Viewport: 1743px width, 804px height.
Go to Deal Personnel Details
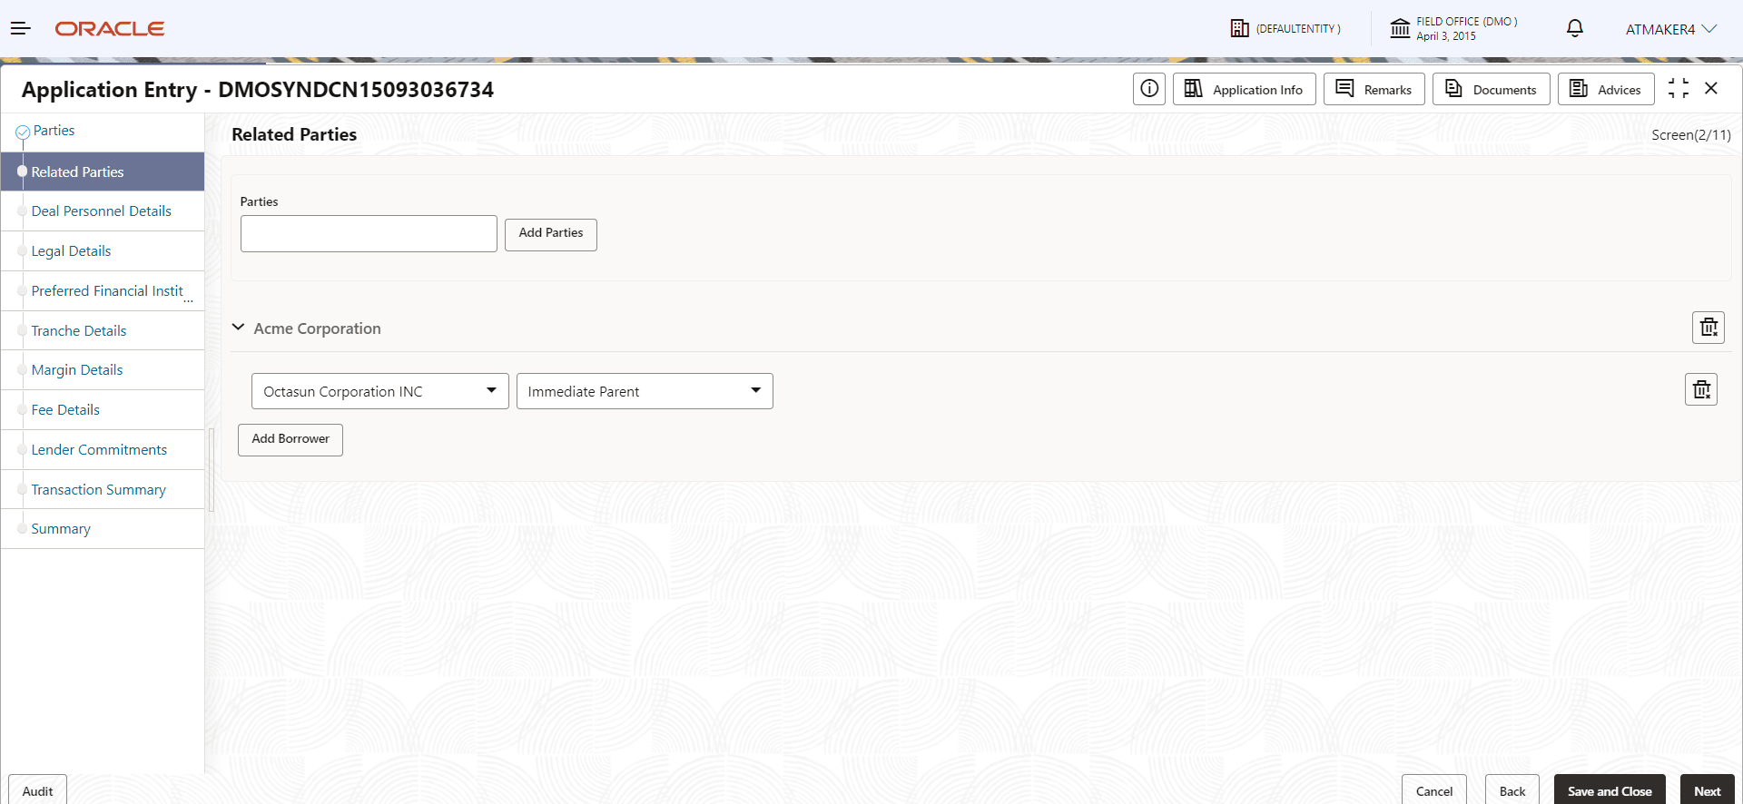[103, 211]
